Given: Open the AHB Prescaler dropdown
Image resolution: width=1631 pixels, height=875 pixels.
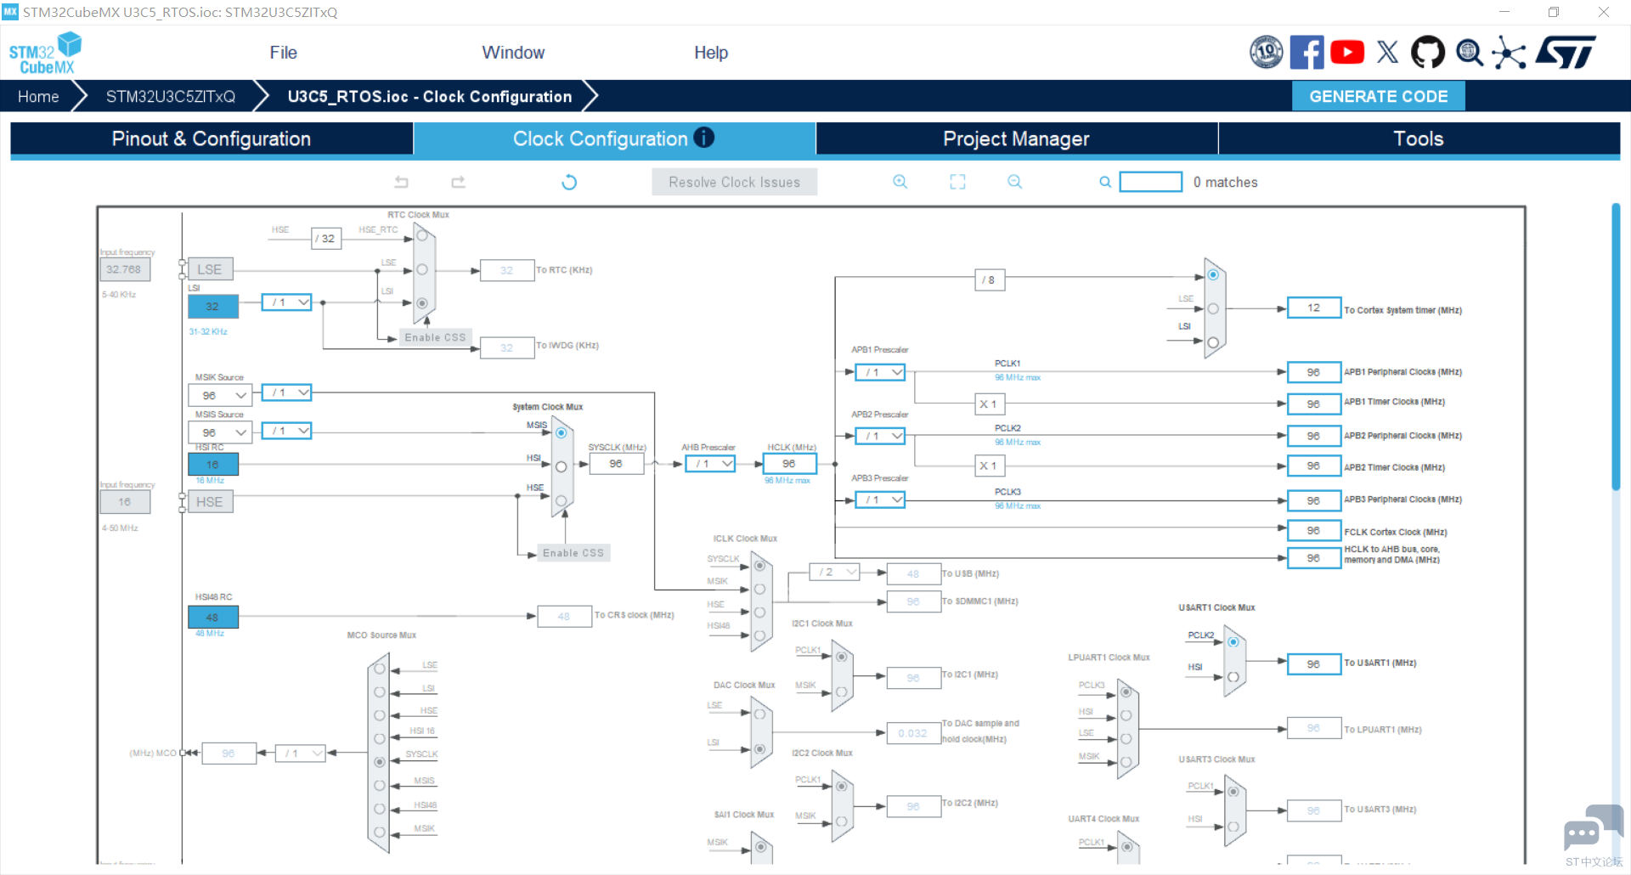Looking at the screenshot, I should tap(710, 464).
